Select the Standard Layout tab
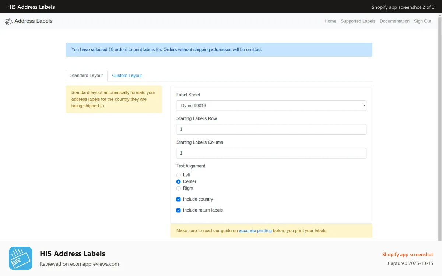Screen dimensions: 442x276 click(87, 75)
